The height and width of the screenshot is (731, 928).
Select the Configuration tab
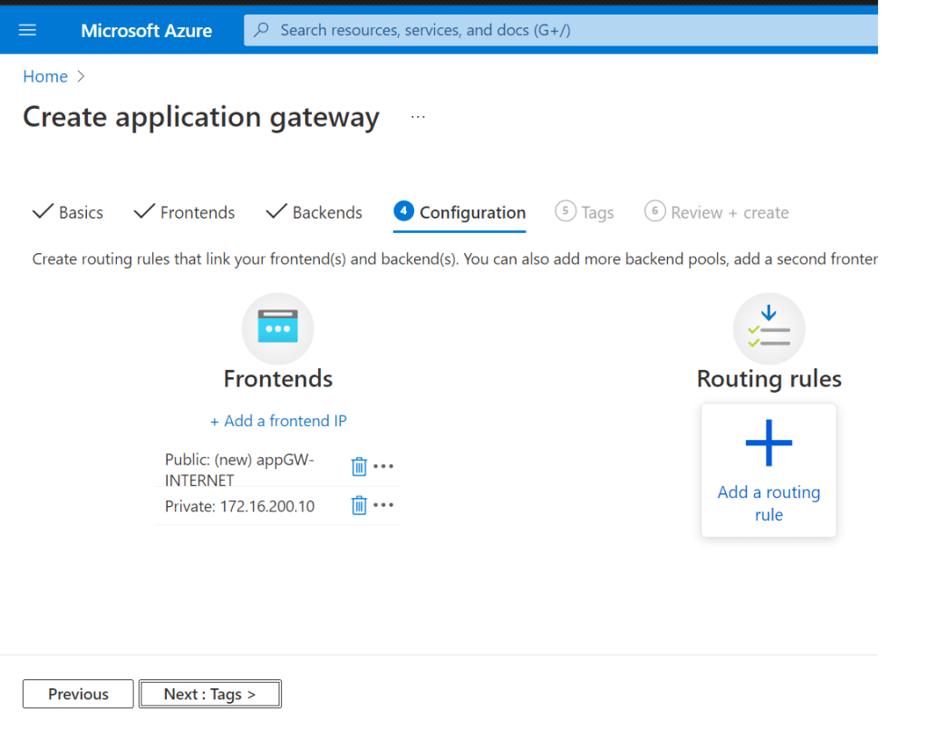460,212
